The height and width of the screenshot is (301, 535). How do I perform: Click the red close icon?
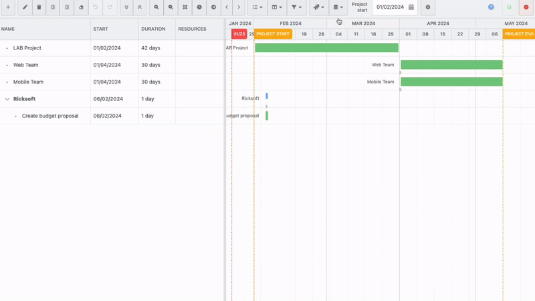(x=526, y=7)
